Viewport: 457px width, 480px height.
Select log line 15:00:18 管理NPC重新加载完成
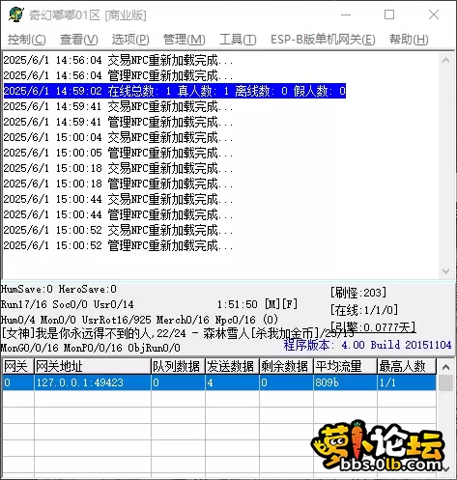click(118, 184)
